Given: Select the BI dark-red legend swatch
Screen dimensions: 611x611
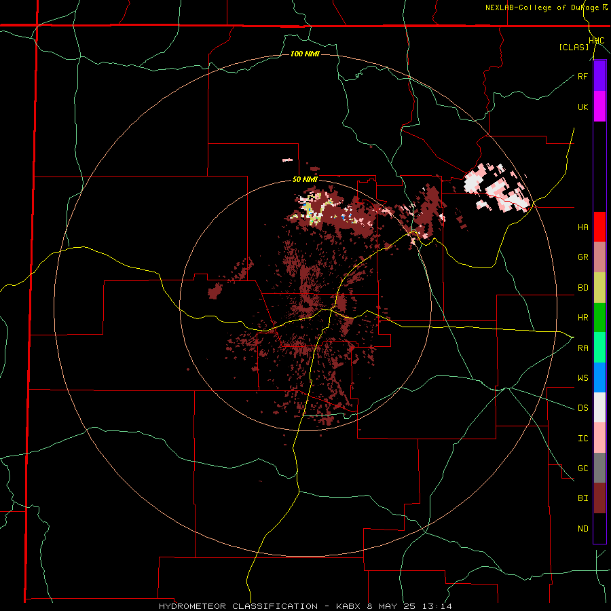Looking at the screenshot, I should tap(599, 498).
